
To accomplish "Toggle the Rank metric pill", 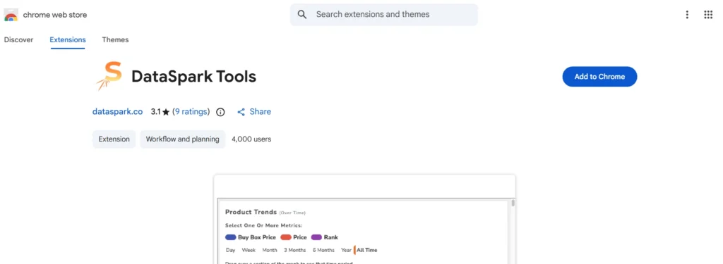I will click(325, 237).
